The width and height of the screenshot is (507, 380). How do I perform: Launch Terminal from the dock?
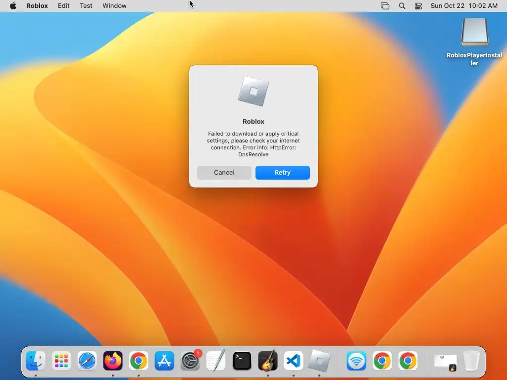(242, 361)
